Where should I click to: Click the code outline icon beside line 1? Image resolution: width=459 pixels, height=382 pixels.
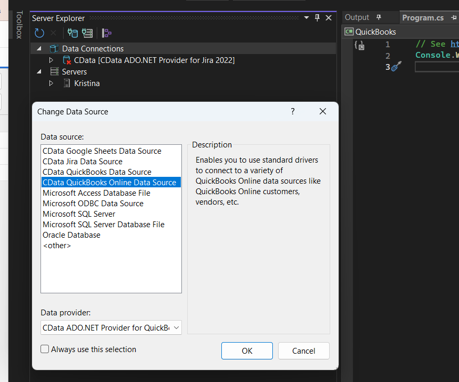(360, 45)
